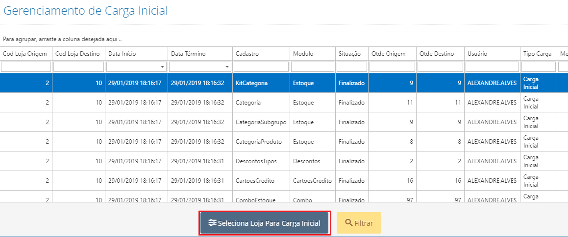Click Qtde Destino value 97

[440, 196]
